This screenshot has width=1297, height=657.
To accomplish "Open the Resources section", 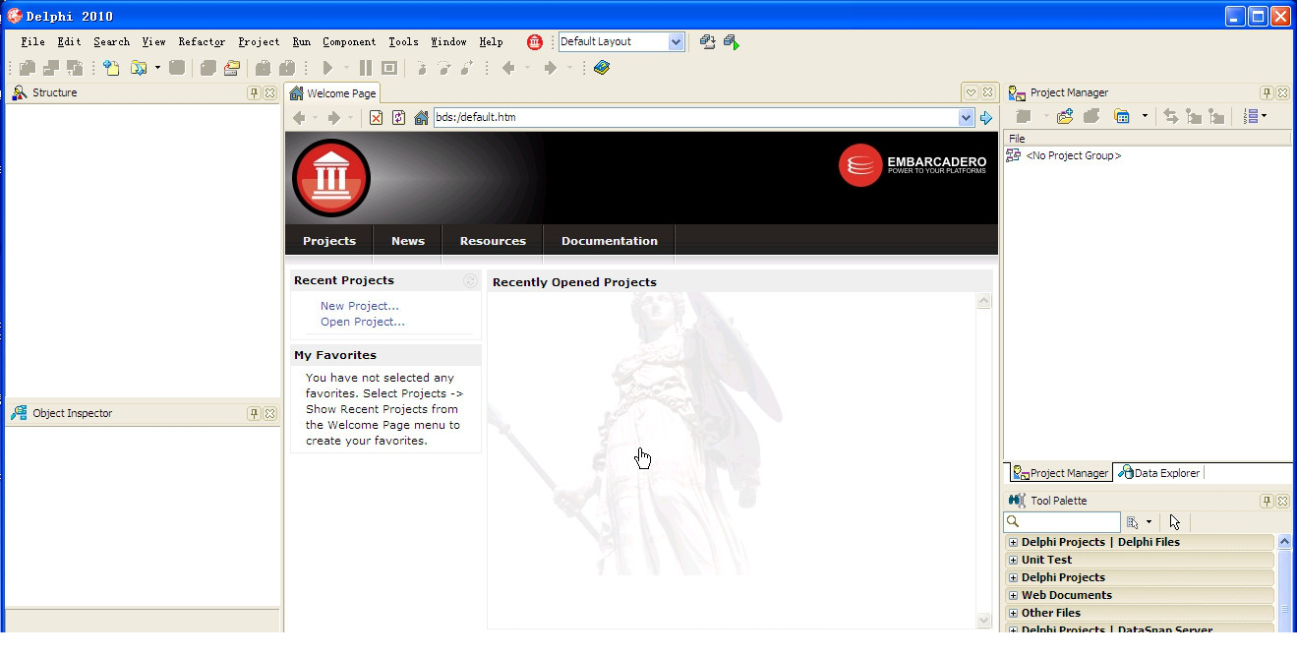I will [x=493, y=241].
